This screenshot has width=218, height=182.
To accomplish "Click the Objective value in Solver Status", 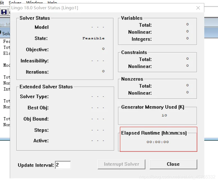I will point(103,49).
